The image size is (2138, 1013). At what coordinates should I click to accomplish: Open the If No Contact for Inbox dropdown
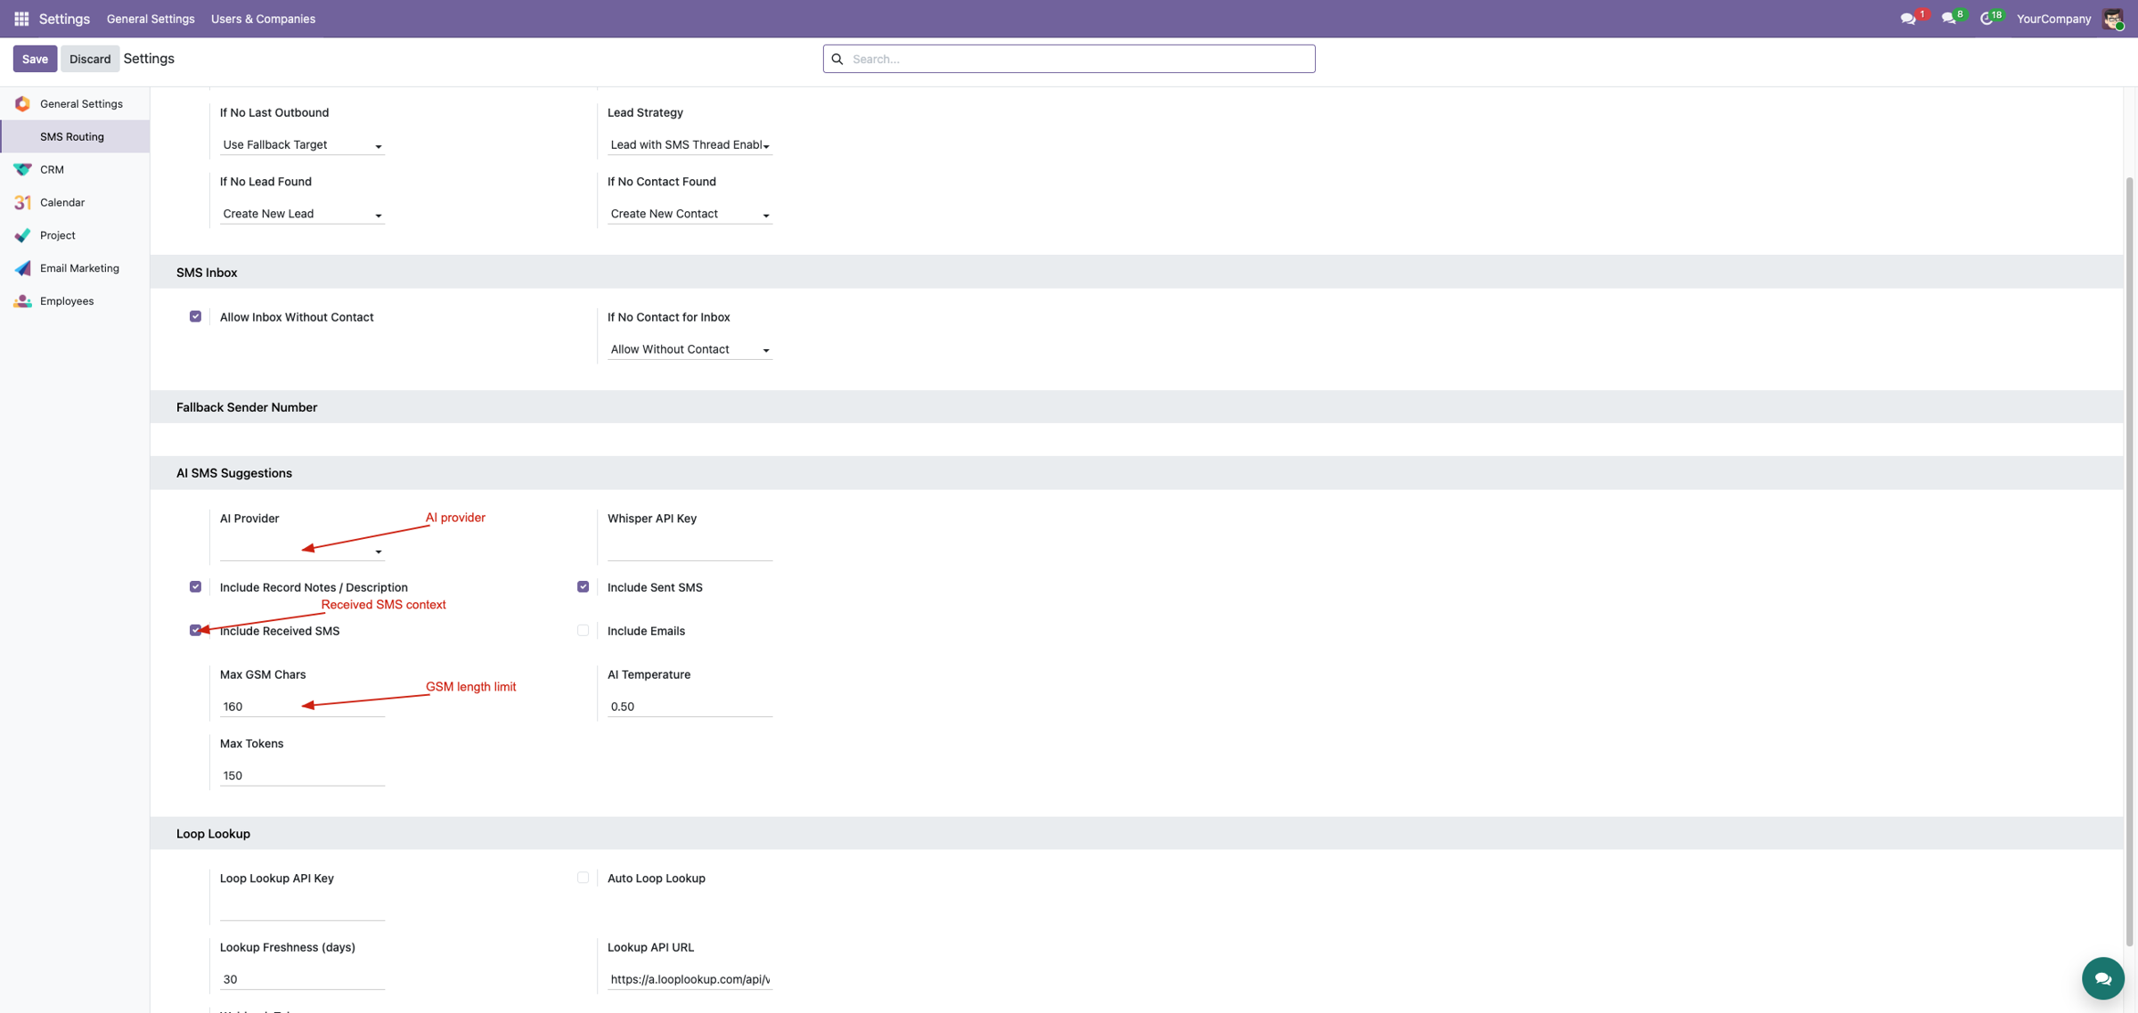pyautogui.click(x=690, y=349)
